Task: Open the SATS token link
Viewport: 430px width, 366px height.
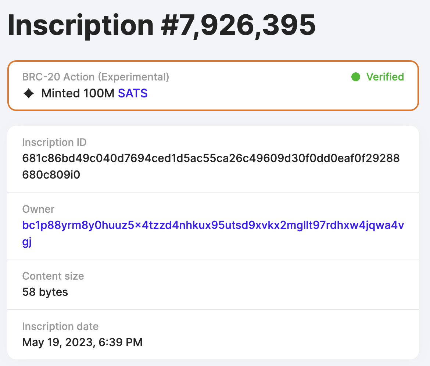Action: coord(133,93)
